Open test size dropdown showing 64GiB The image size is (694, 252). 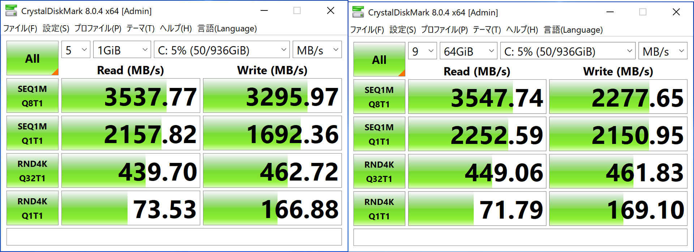pos(468,51)
